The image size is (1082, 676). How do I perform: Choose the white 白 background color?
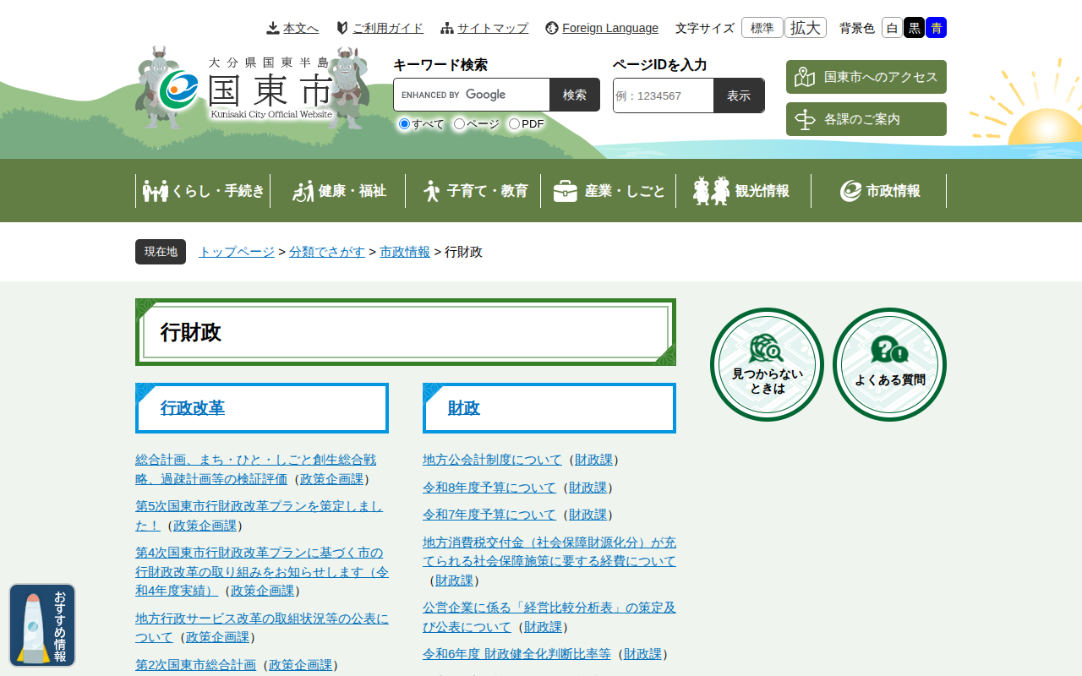(892, 28)
